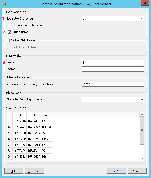
Task: Select row 5 header in CSV preview
Action: point(10,133)
